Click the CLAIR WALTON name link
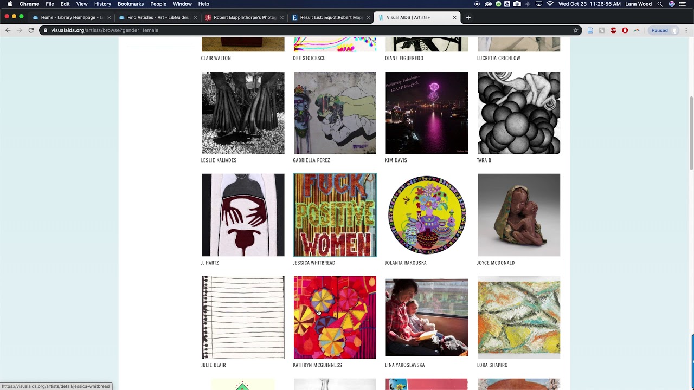694x390 pixels. [216, 58]
